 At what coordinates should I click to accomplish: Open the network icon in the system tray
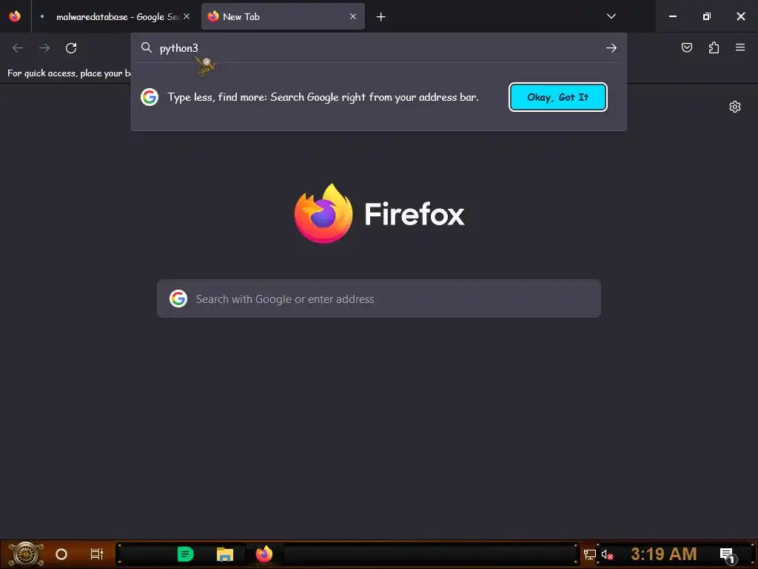coord(590,554)
